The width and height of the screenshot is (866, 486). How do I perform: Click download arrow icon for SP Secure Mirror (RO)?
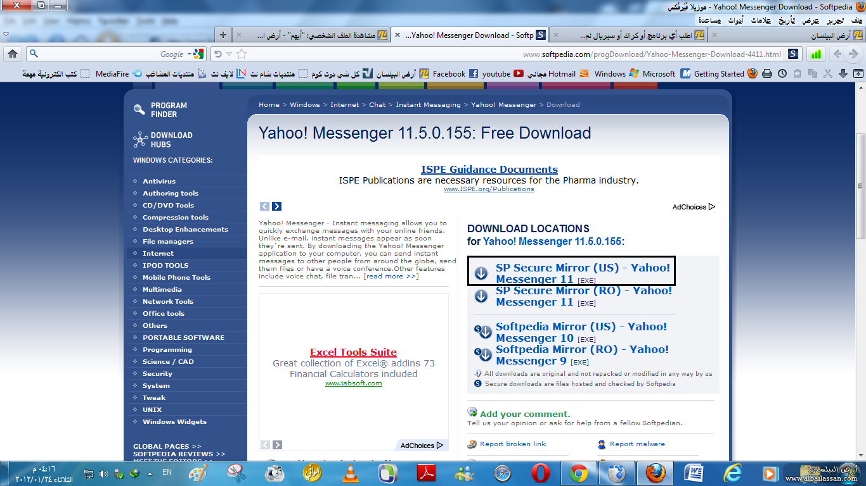(481, 296)
